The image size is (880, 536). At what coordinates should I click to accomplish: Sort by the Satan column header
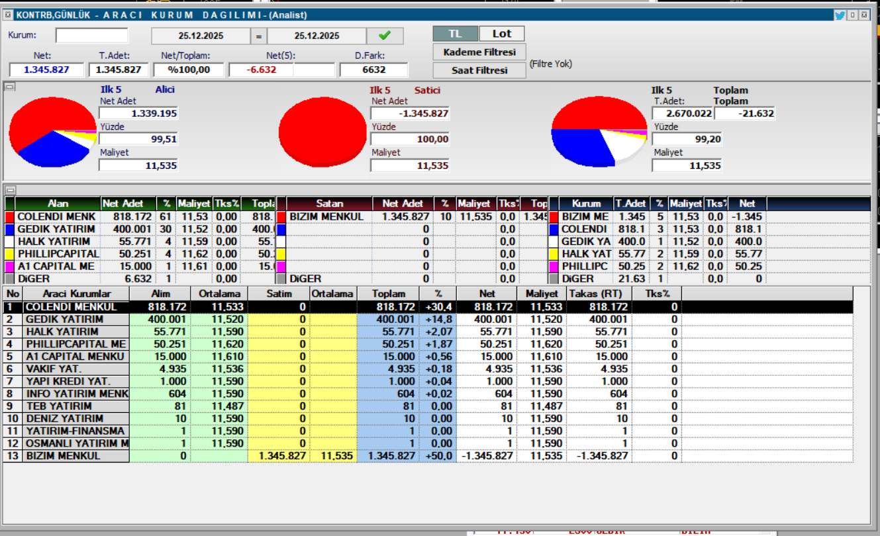(329, 204)
